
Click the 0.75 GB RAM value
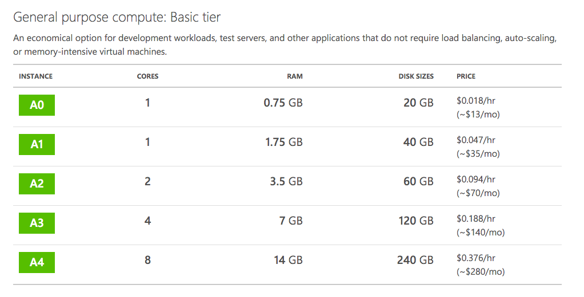(x=283, y=103)
